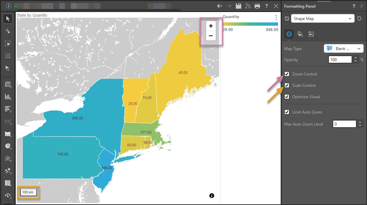Screen dimensions: 367x205
Task: Switch to the globe map settings tab
Action: pyautogui.click(x=289, y=34)
